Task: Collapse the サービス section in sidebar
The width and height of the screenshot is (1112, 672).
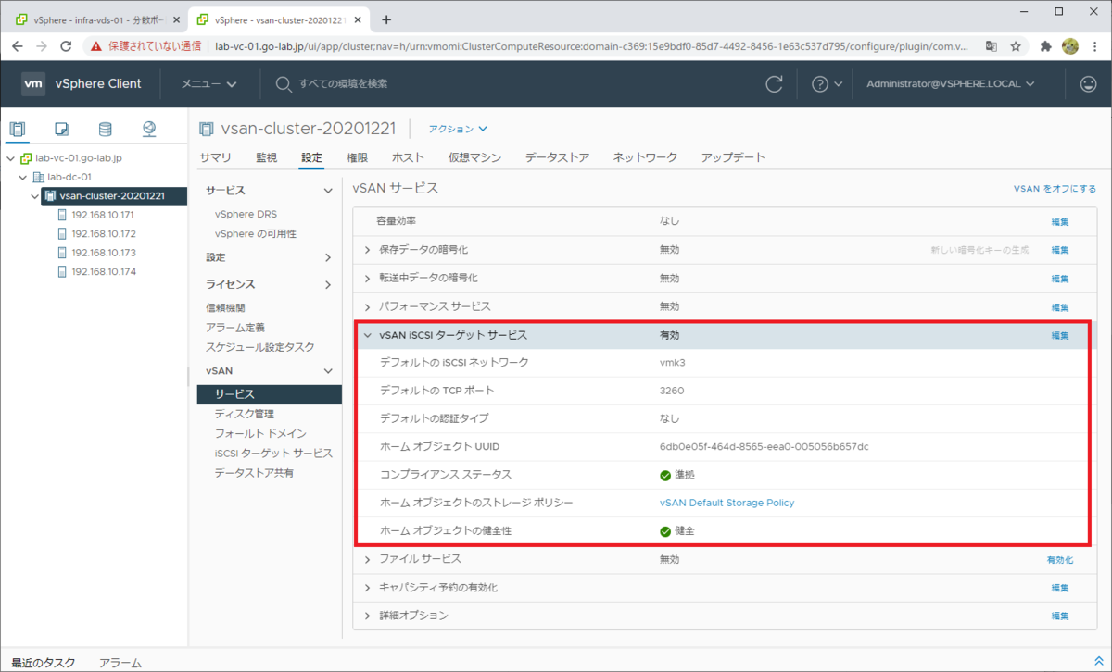Action: [327, 191]
